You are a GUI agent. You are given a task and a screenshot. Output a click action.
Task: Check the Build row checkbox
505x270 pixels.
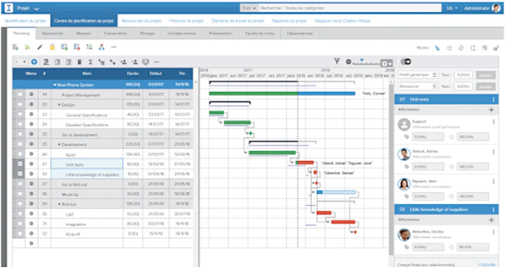20,154
